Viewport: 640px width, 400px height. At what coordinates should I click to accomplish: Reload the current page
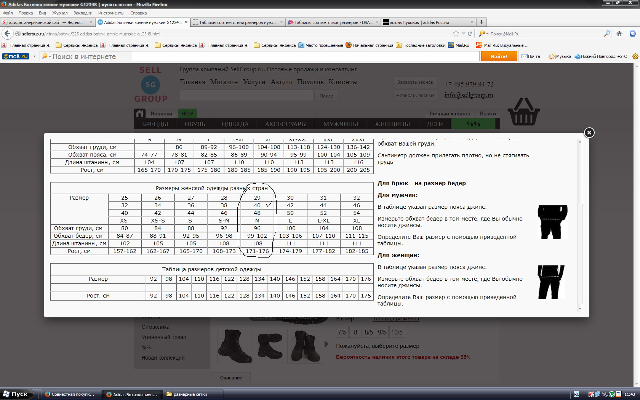click(x=470, y=34)
